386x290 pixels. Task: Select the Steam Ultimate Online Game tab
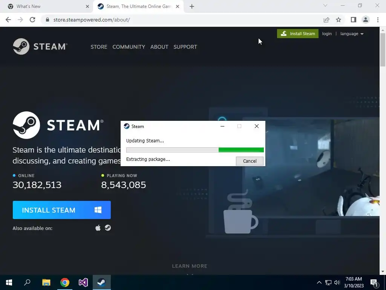[x=138, y=6]
